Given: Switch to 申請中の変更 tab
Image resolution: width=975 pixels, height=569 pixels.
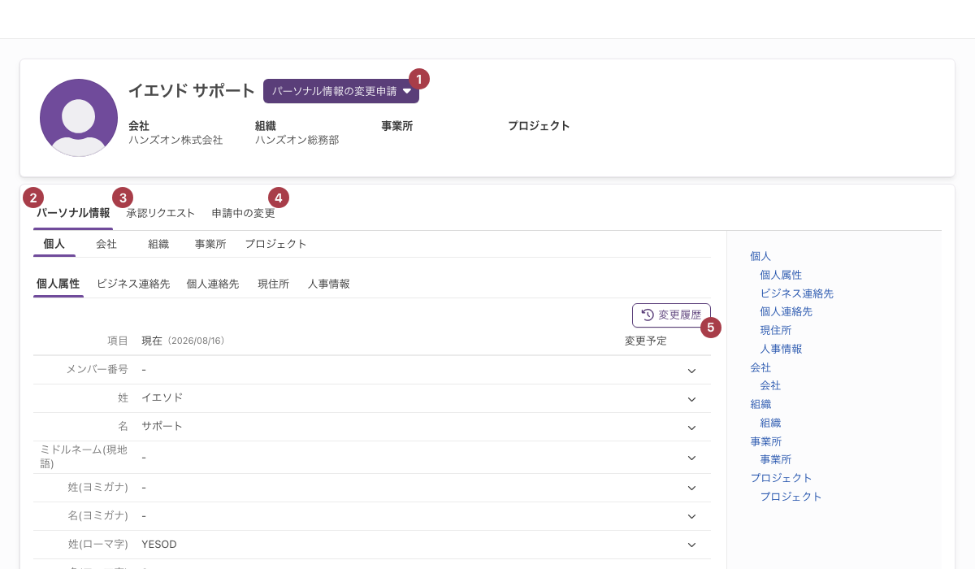Looking at the screenshot, I should point(244,213).
